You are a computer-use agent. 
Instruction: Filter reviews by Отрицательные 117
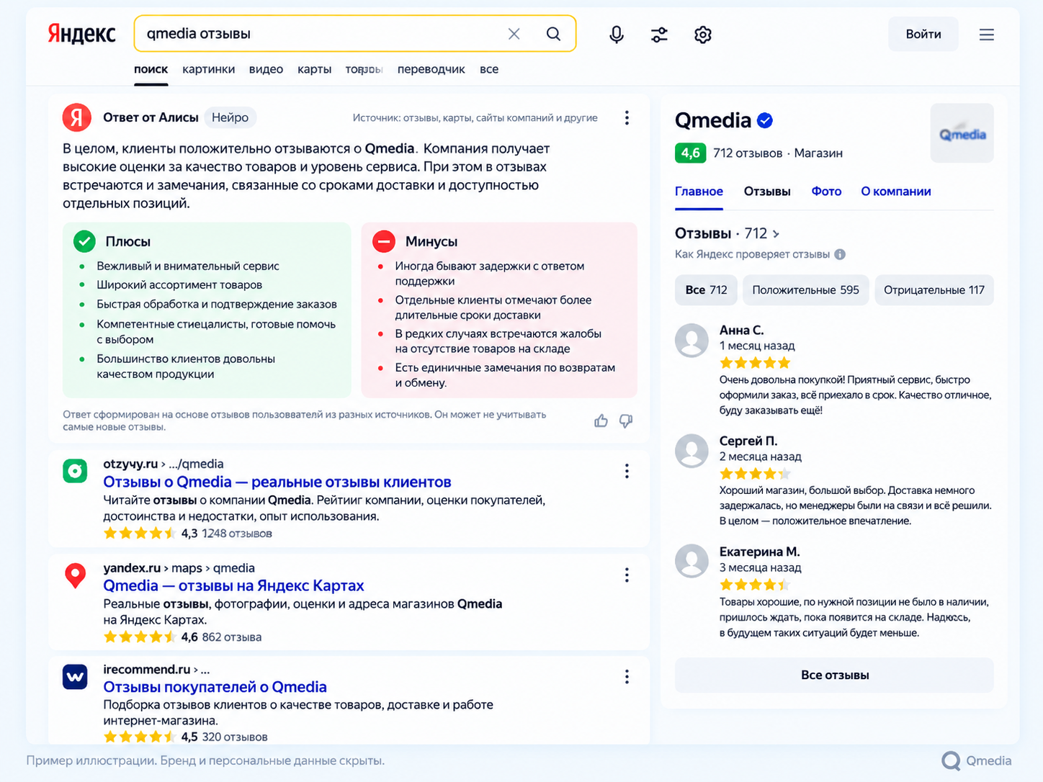click(x=934, y=290)
